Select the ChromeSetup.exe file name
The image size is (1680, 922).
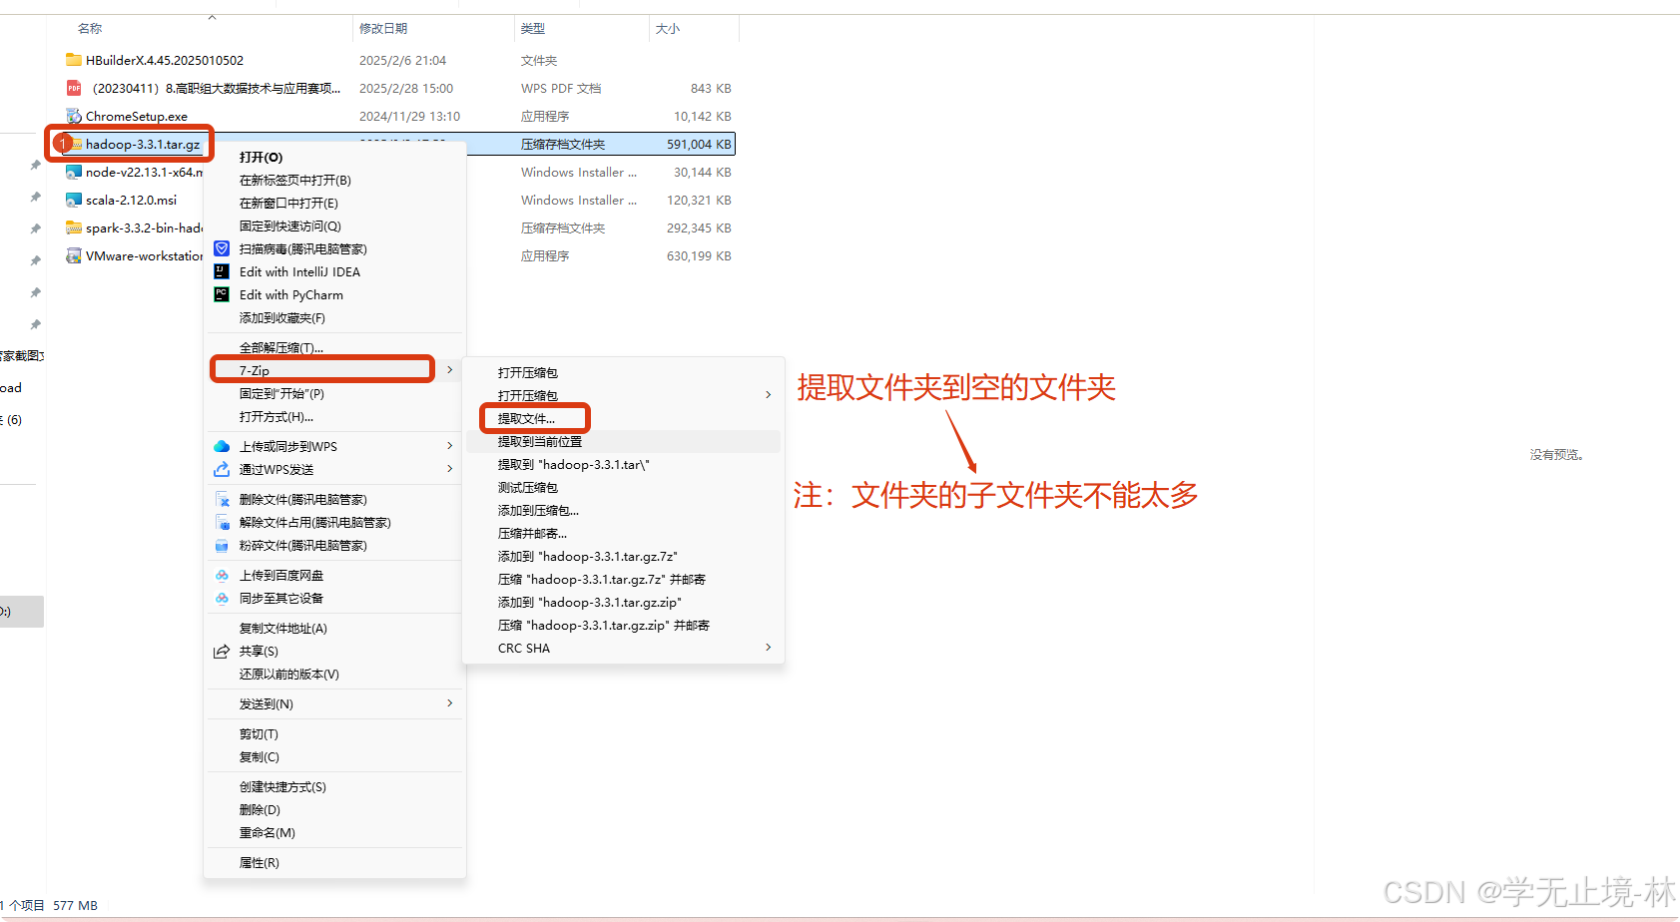[137, 116]
